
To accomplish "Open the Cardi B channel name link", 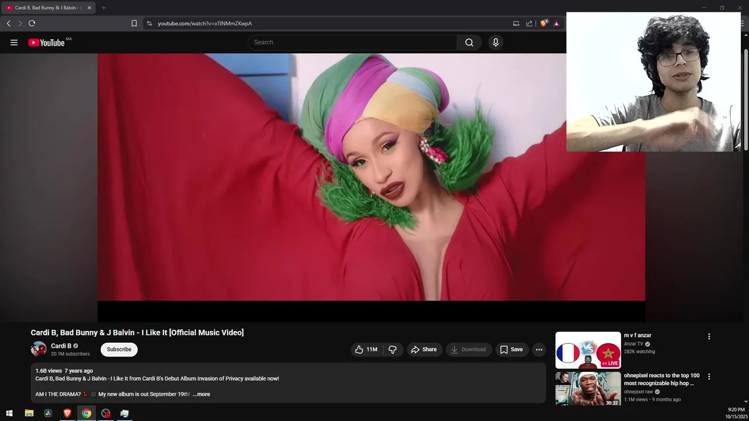I will coord(61,346).
